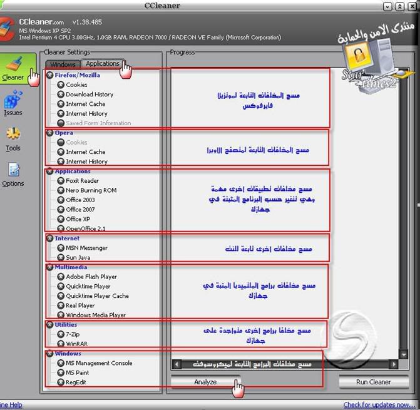The height and width of the screenshot is (410, 420).
Task: Toggle the Windows Media Player checkbox
Action: [x=61, y=315]
